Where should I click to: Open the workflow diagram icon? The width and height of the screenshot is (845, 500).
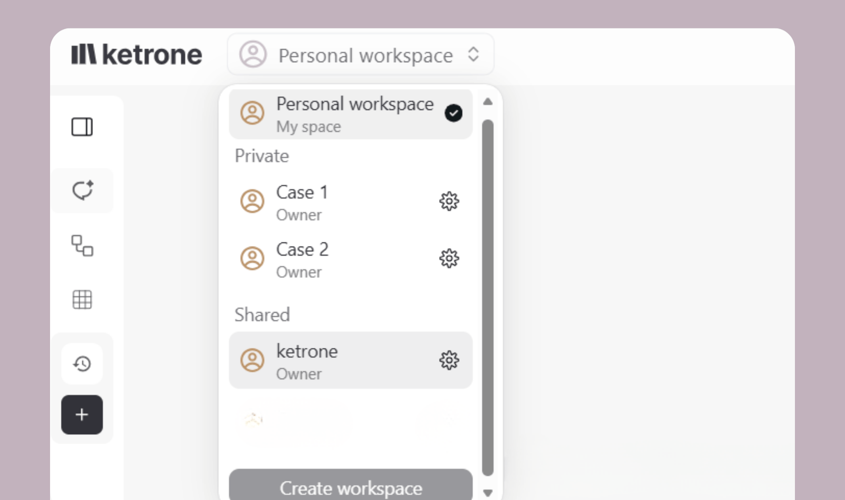[82, 245]
